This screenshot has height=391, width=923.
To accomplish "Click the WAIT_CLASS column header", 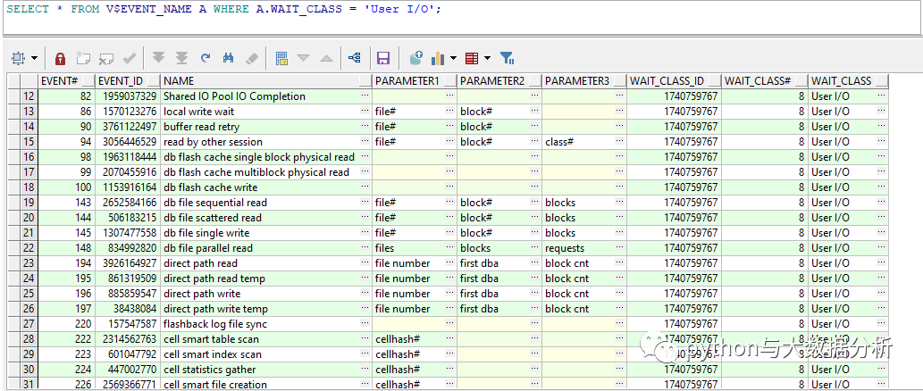I will 848,81.
